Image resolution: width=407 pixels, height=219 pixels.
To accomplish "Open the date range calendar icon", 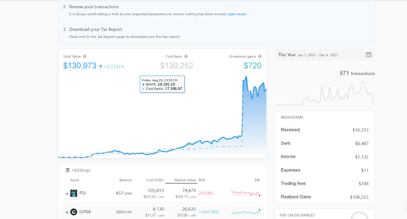I will pos(369,55).
